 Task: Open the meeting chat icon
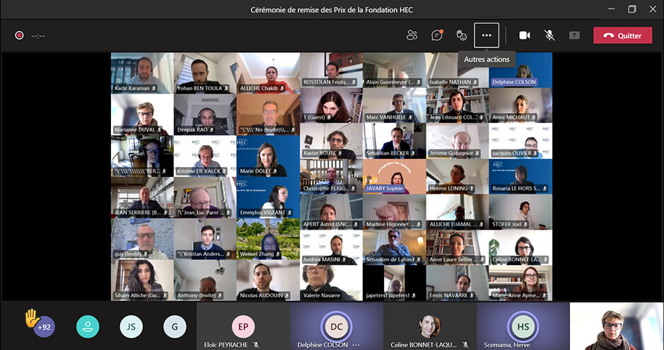click(x=437, y=35)
